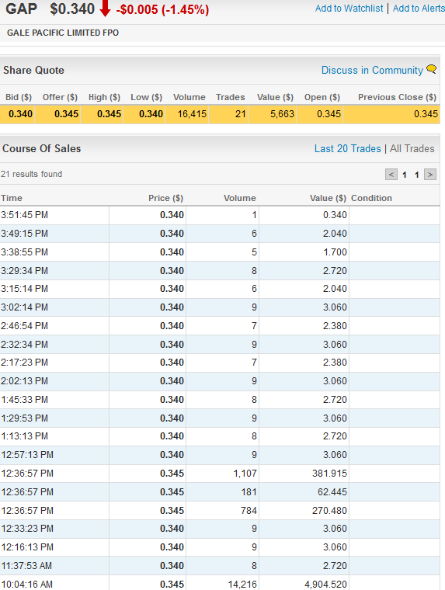Switch to All Trades view
The height and width of the screenshot is (590, 445).
pos(412,148)
